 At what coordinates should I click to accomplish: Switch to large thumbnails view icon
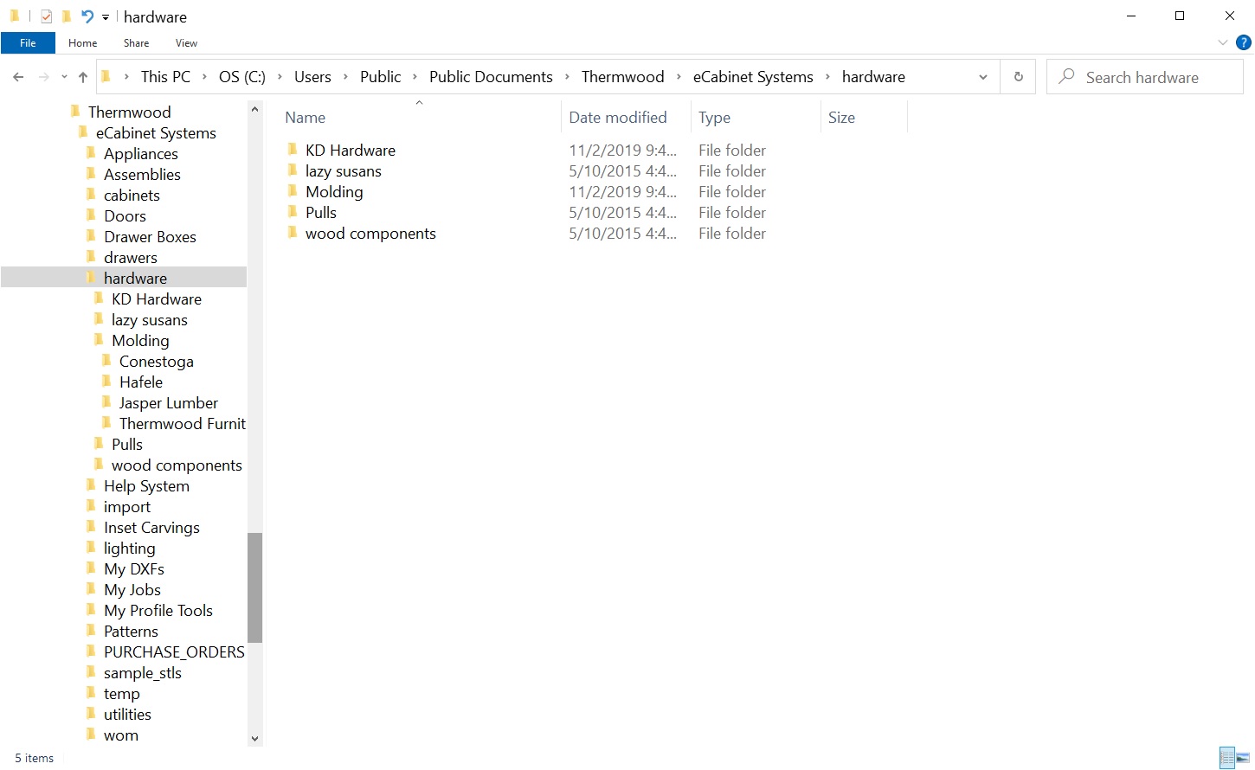1242,758
